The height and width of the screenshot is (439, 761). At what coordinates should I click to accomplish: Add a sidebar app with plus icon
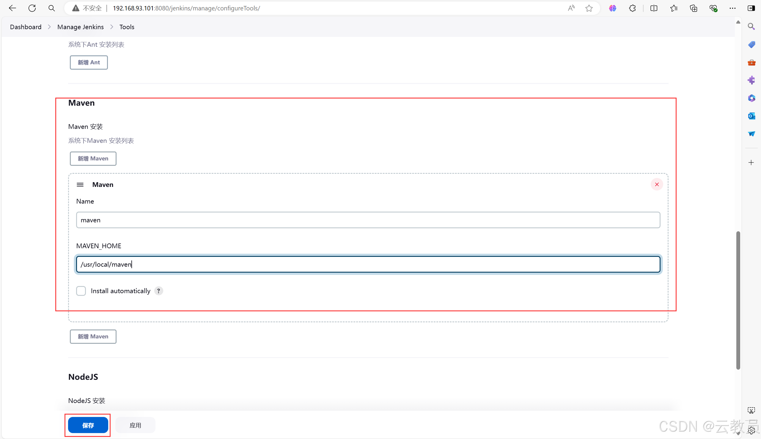[751, 163]
